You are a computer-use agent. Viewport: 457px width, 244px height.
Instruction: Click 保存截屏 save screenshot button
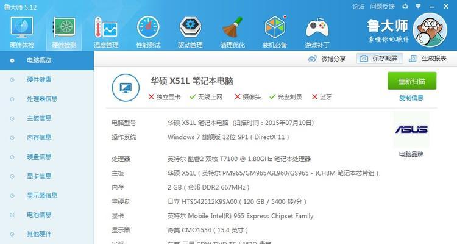click(380, 59)
